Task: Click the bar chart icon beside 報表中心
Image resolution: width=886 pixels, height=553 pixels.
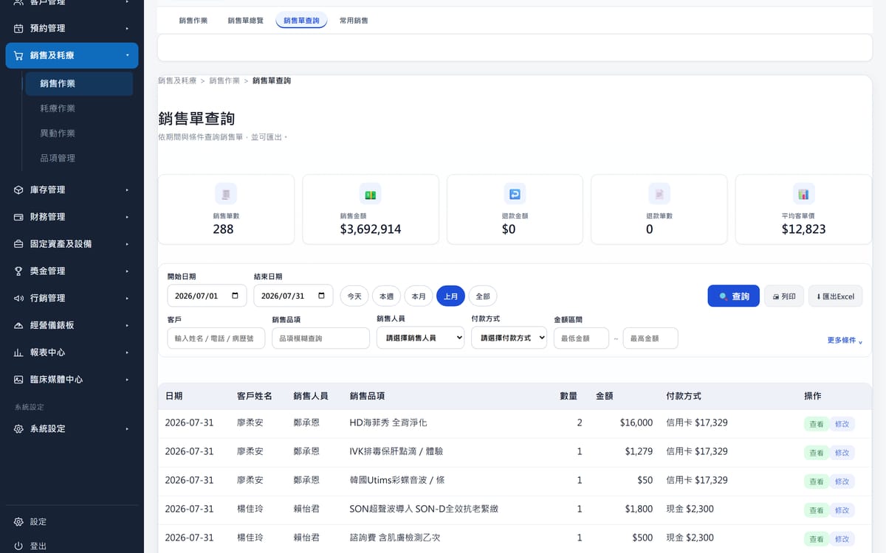Action: [x=18, y=352]
